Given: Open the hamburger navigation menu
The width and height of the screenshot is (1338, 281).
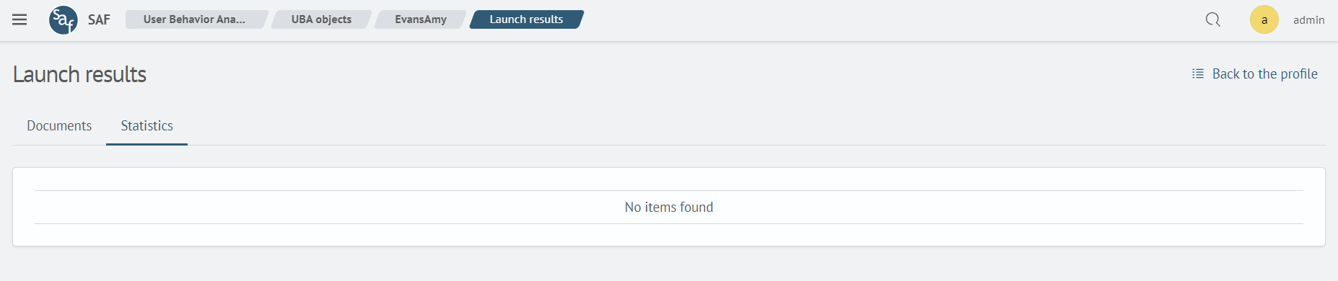Looking at the screenshot, I should coord(19,19).
